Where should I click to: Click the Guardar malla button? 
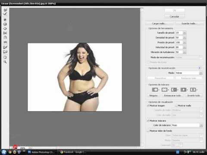(x=189, y=23)
